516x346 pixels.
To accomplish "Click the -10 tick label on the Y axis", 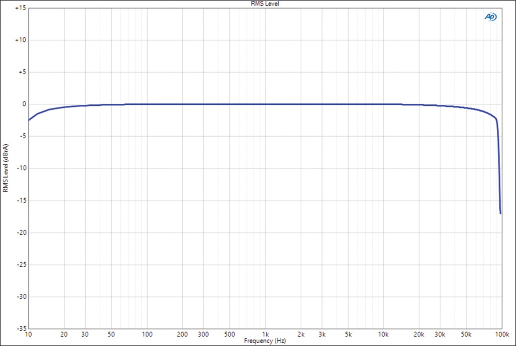I will coord(21,168).
